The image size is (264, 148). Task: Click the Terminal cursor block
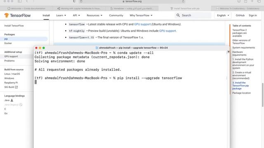coord(35,82)
